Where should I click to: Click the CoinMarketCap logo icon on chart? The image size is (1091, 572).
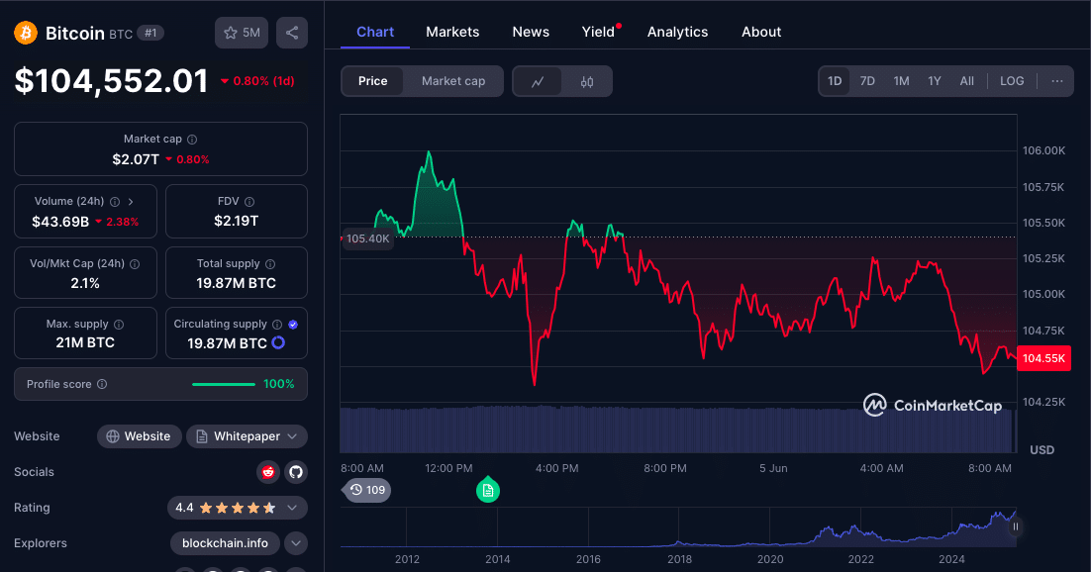tap(874, 405)
